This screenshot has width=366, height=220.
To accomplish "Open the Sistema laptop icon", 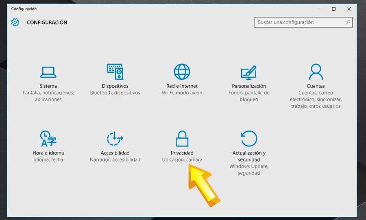I will pos(48,72).
